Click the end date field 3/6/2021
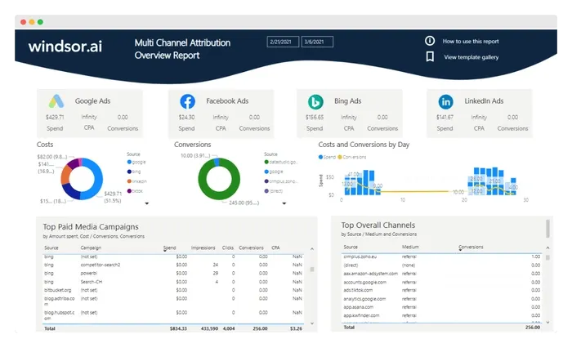Screen dimensions: 572x348 [317, 42]
